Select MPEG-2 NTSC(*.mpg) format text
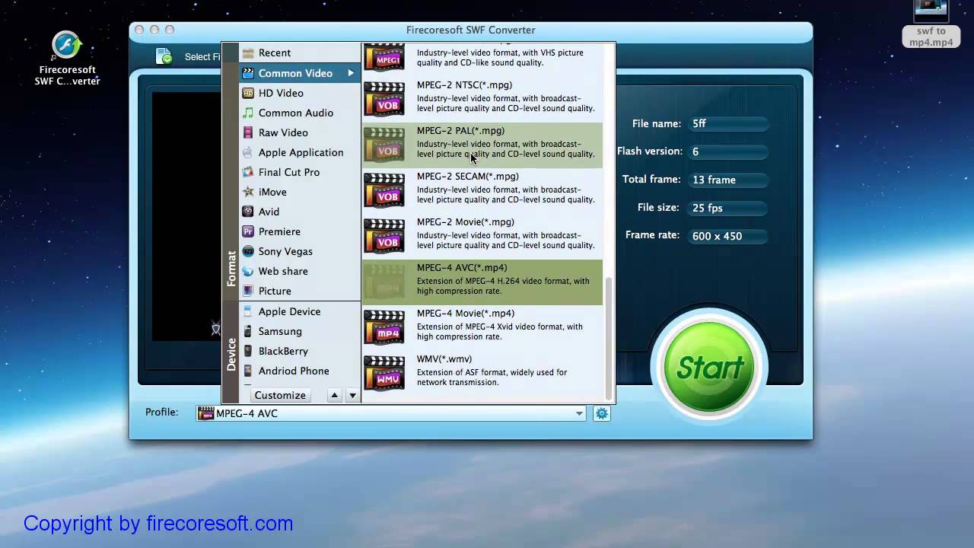Screen dimensions: 974x548 (x=464, y=85)
